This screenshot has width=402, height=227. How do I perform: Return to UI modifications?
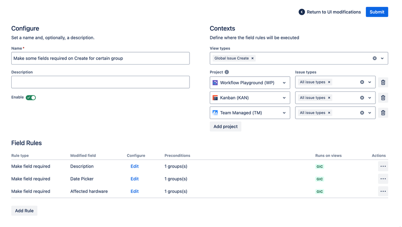pyautogui.click(x=330, y=12)
